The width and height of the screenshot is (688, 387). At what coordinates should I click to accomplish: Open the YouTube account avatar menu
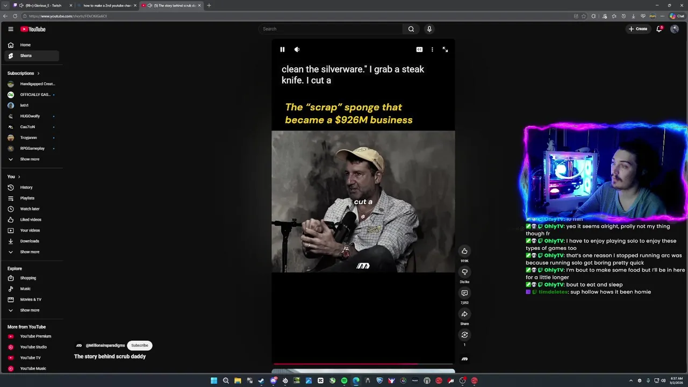675,29
